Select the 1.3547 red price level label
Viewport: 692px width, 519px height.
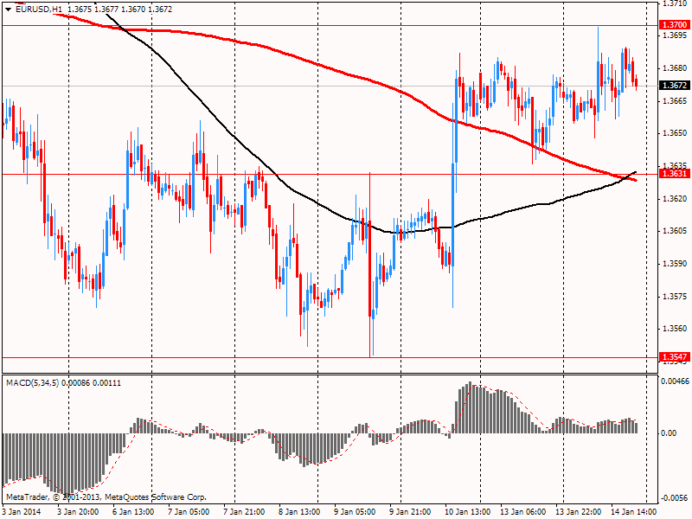(x=675, y=357)
